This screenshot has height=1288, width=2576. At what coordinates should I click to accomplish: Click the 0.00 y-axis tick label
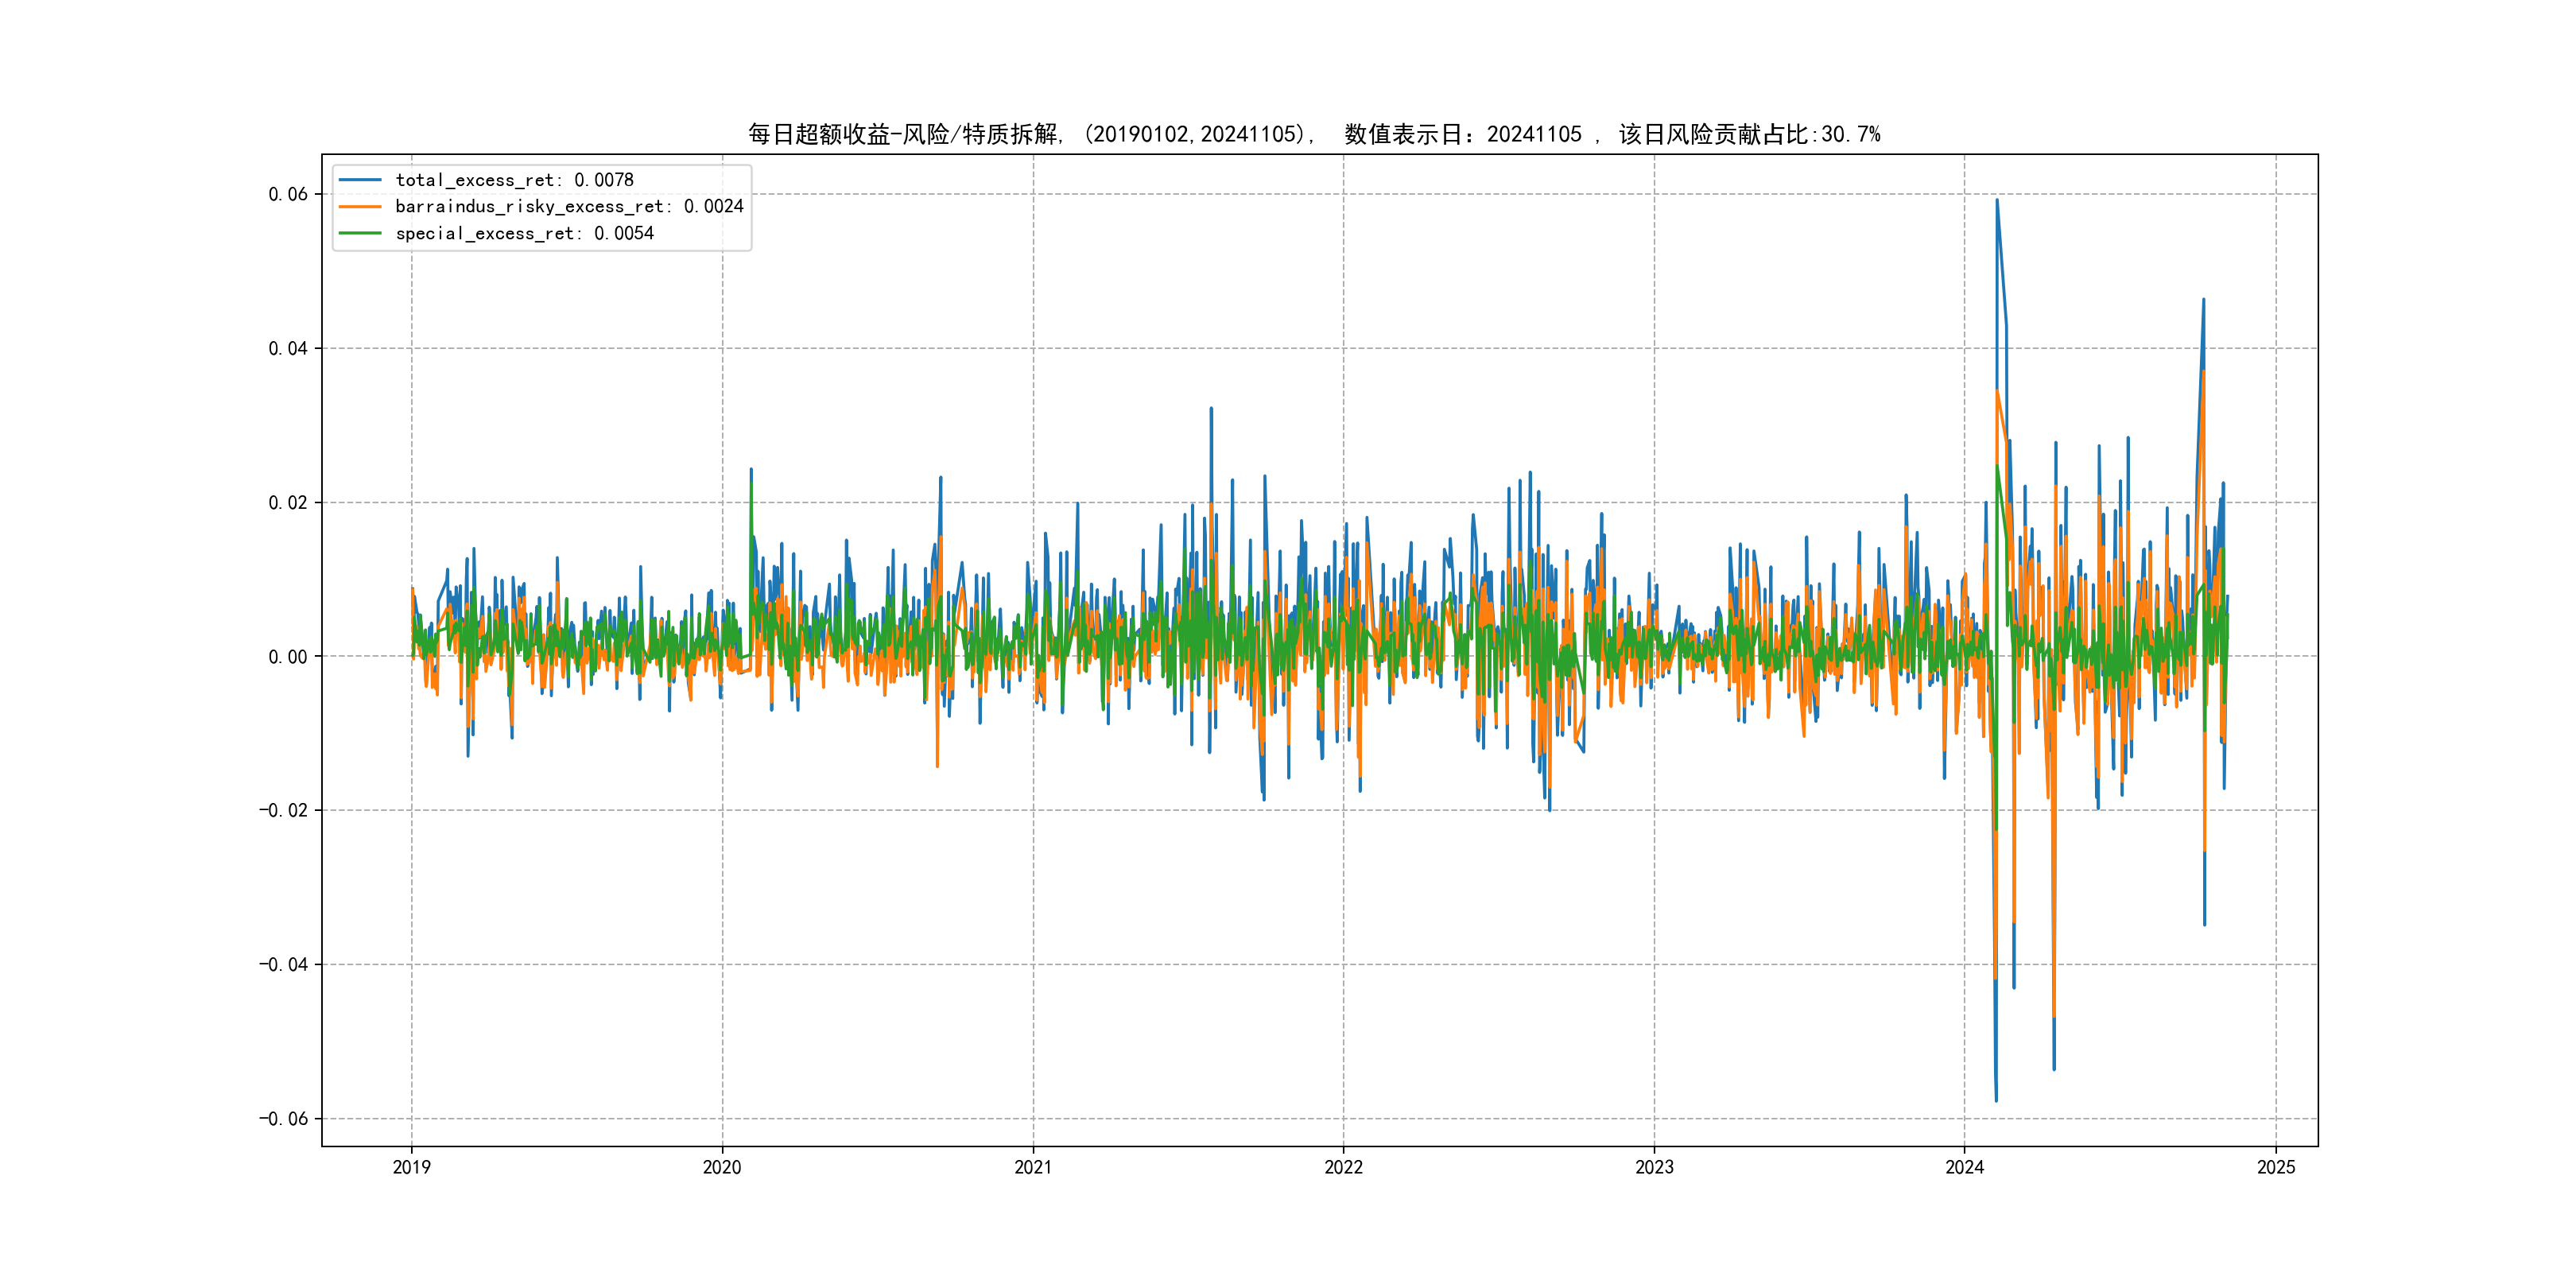click(x=287, y=657)
